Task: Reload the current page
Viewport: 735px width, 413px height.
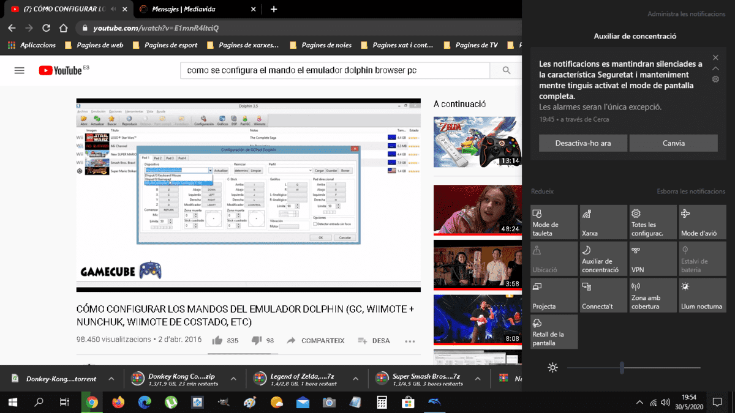Action: (x=46, y=28)
